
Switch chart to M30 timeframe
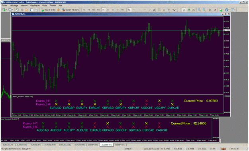click(98, 10)
